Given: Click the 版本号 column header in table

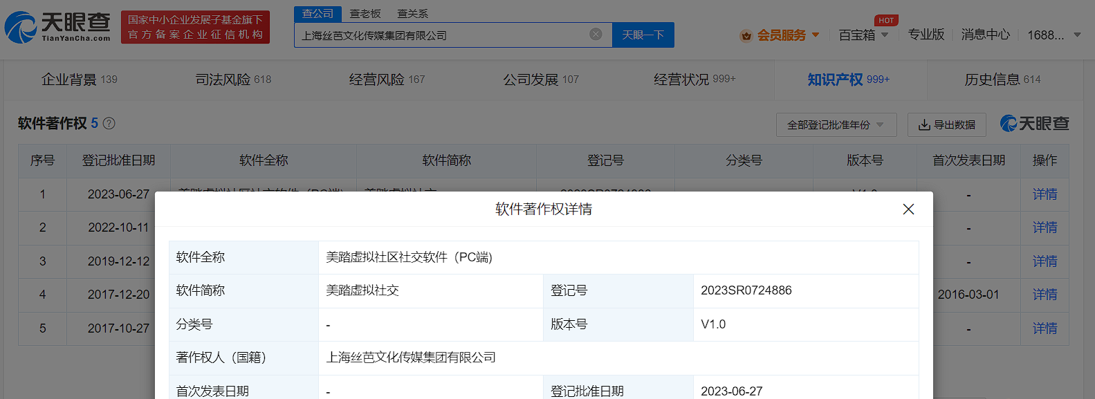Looking at the screenshot, I should [865, 160].
